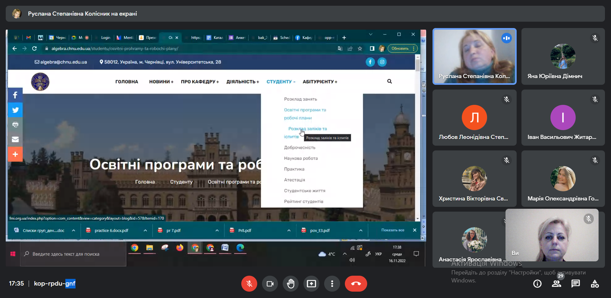Click round Facebook icon in site header
This screenshot has height=298, width=611.
(x=370, y=62)
